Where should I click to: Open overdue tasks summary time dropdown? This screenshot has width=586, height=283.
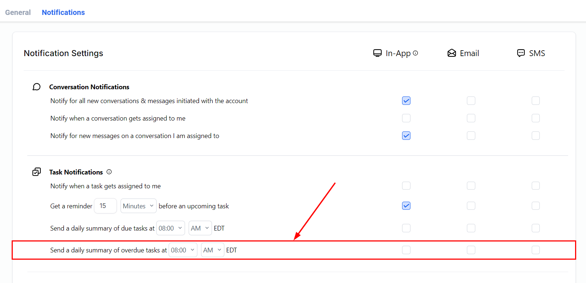coord(182,250)
